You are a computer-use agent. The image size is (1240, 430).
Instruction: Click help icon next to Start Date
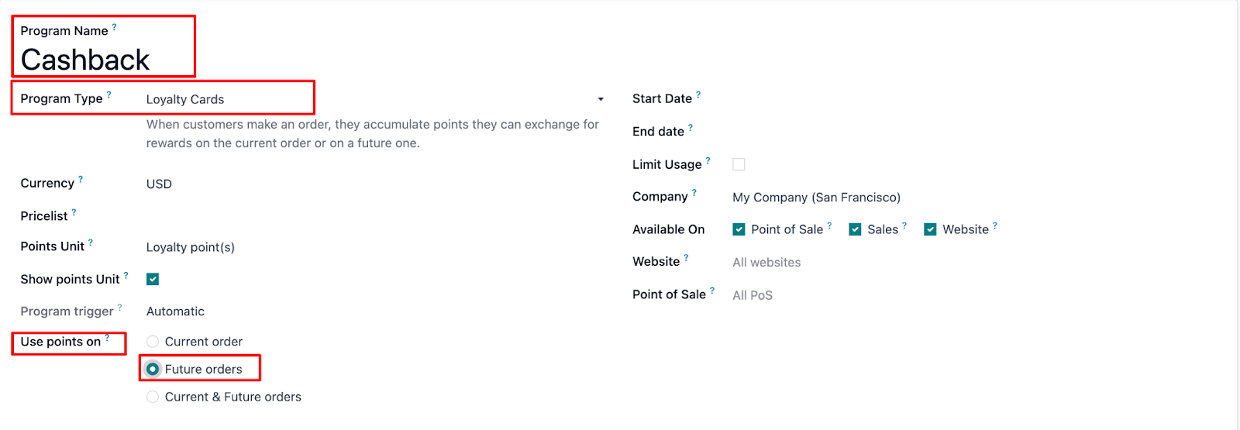tap(698, 95)
